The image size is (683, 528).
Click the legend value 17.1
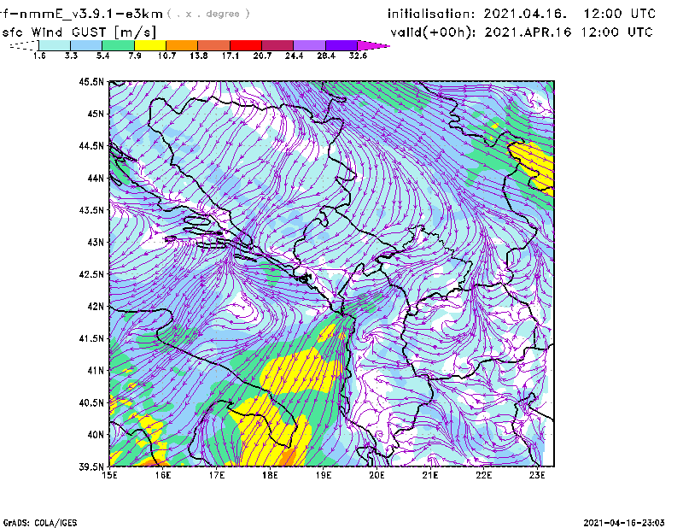[x=231, y=56]
